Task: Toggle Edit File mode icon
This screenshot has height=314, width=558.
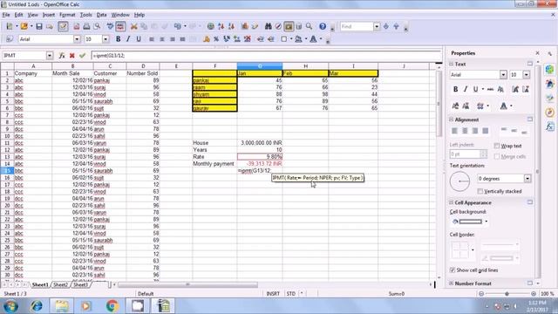Action: 63,27
